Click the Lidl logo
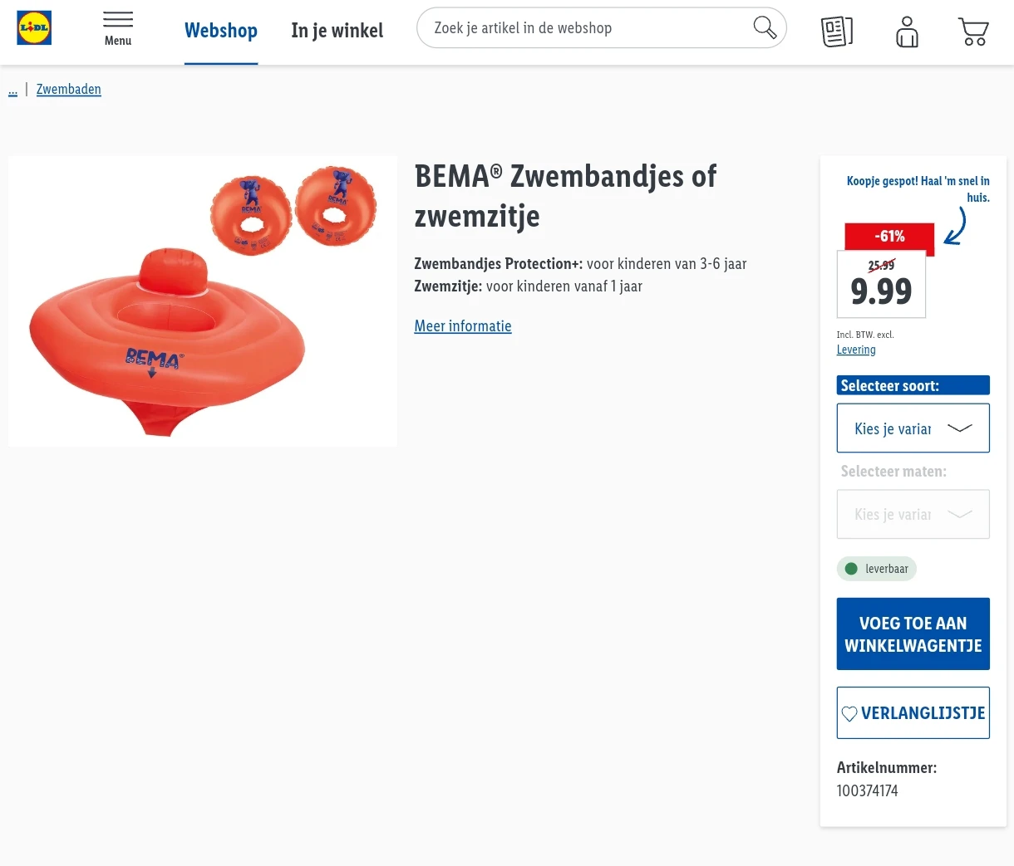 point(34,28)
